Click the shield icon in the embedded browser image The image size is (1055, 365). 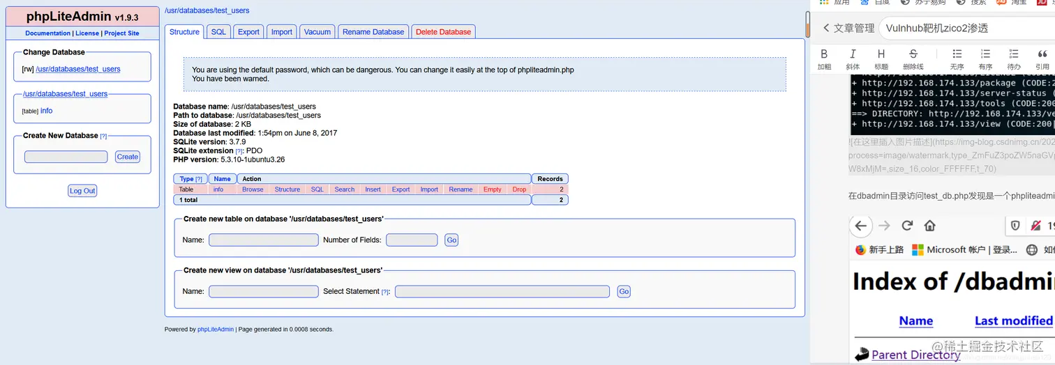click(1015, 226)
